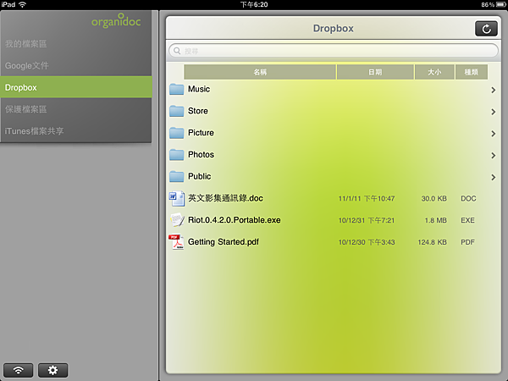The image size is (508, 381).
Task: Select 我的檔案區 in the sidebar
Action: tap(76, 44)
